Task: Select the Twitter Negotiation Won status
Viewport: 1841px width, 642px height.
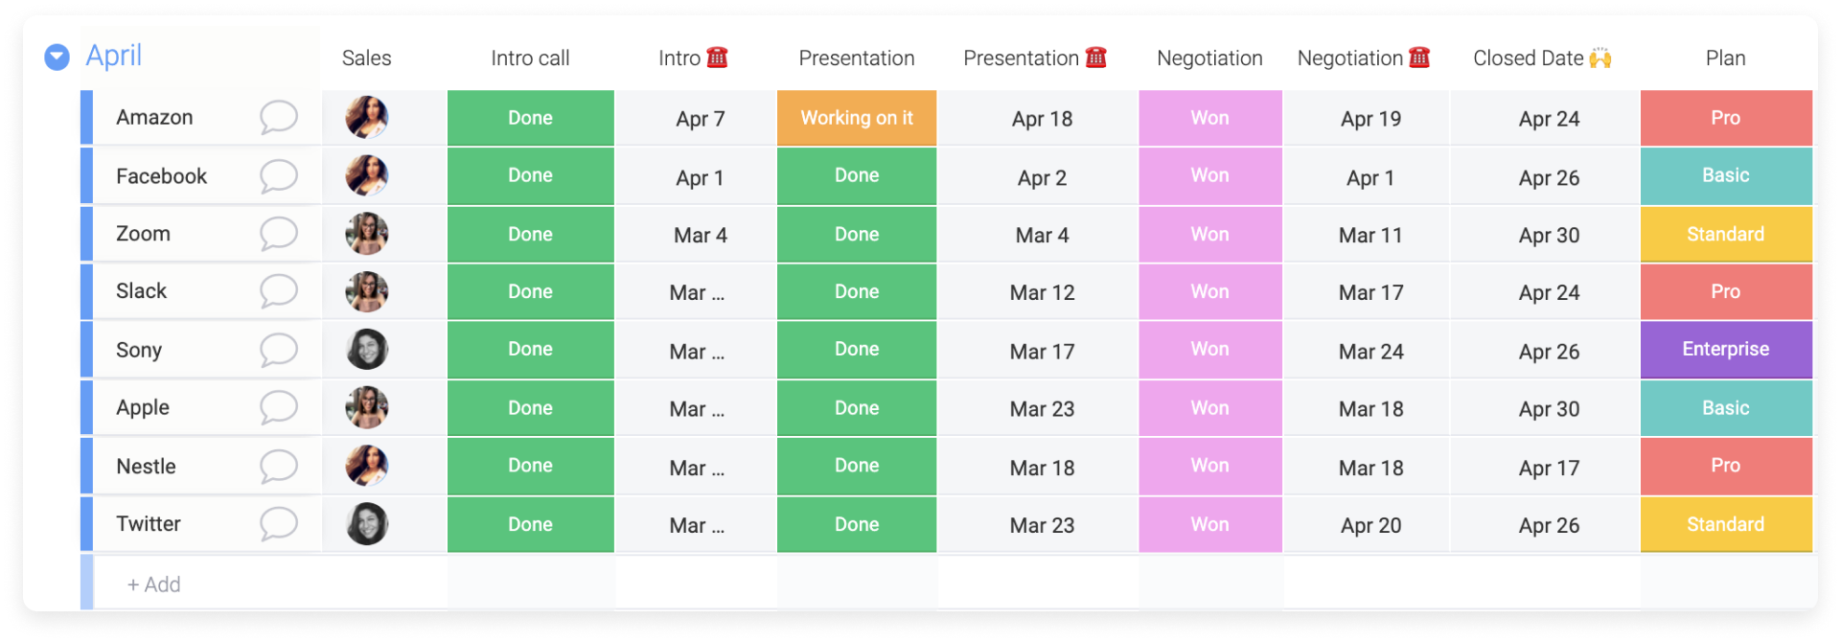Action: (1209, 524)
